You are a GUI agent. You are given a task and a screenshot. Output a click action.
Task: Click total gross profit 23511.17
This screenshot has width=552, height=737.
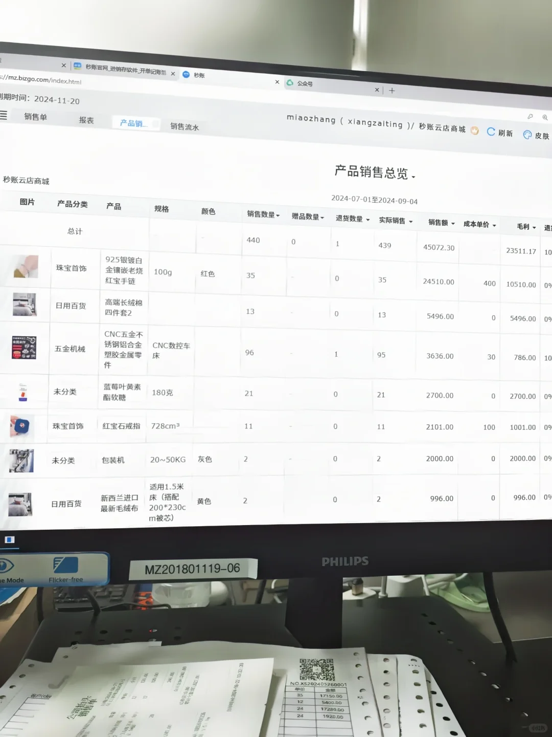click(521, 251)
